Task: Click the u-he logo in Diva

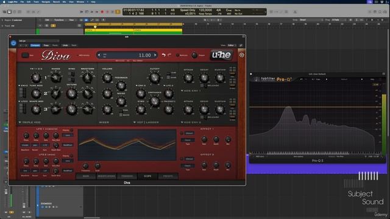Action: pos(221,55)
